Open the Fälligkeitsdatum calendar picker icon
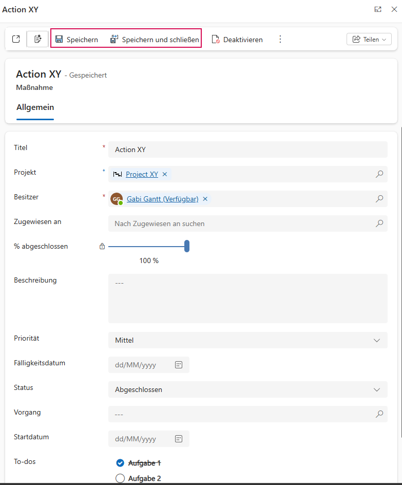The width and height of the screenshot is (402, 485). coord(179,365)
